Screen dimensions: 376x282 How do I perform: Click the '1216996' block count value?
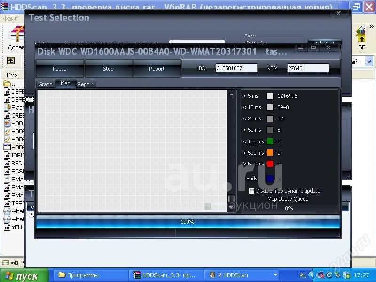[x=287, y=96]
